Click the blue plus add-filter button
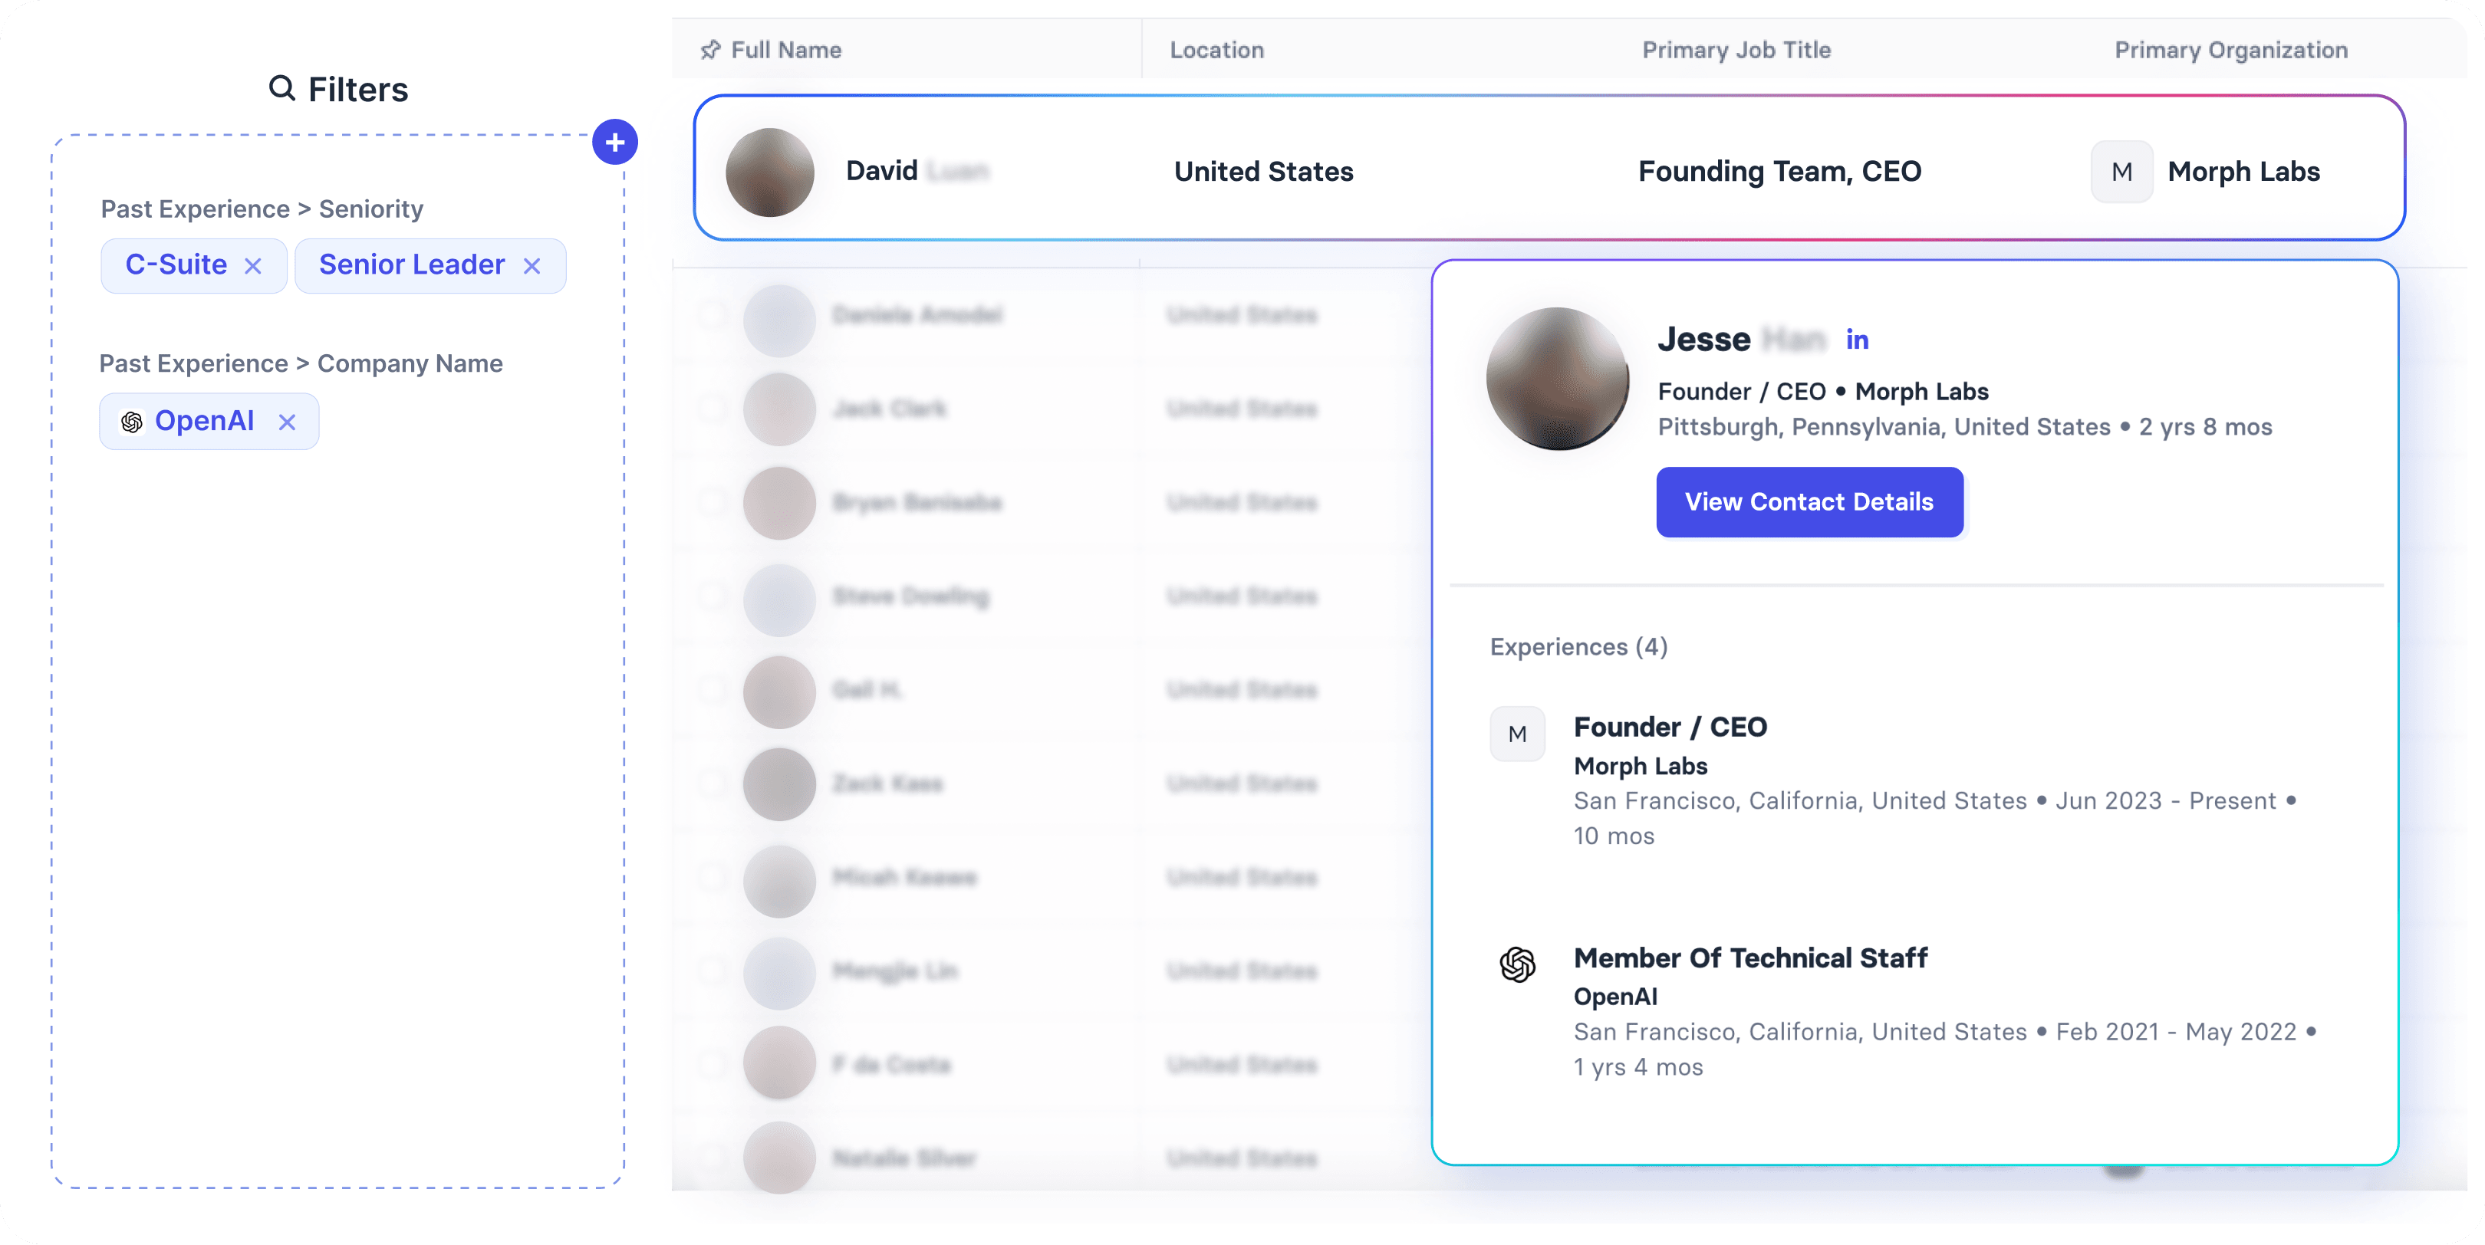The height and width of the screenshot is (1245, 2485). click(614, 142)
